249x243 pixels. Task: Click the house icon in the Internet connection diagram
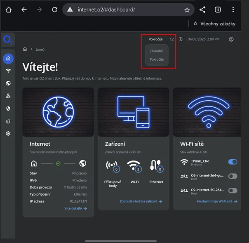34,163
